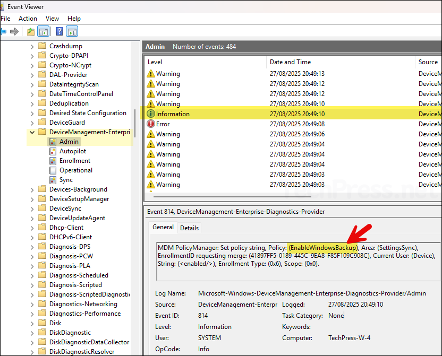Click the Up One Level toolbar icon

[x=31, y=31]
